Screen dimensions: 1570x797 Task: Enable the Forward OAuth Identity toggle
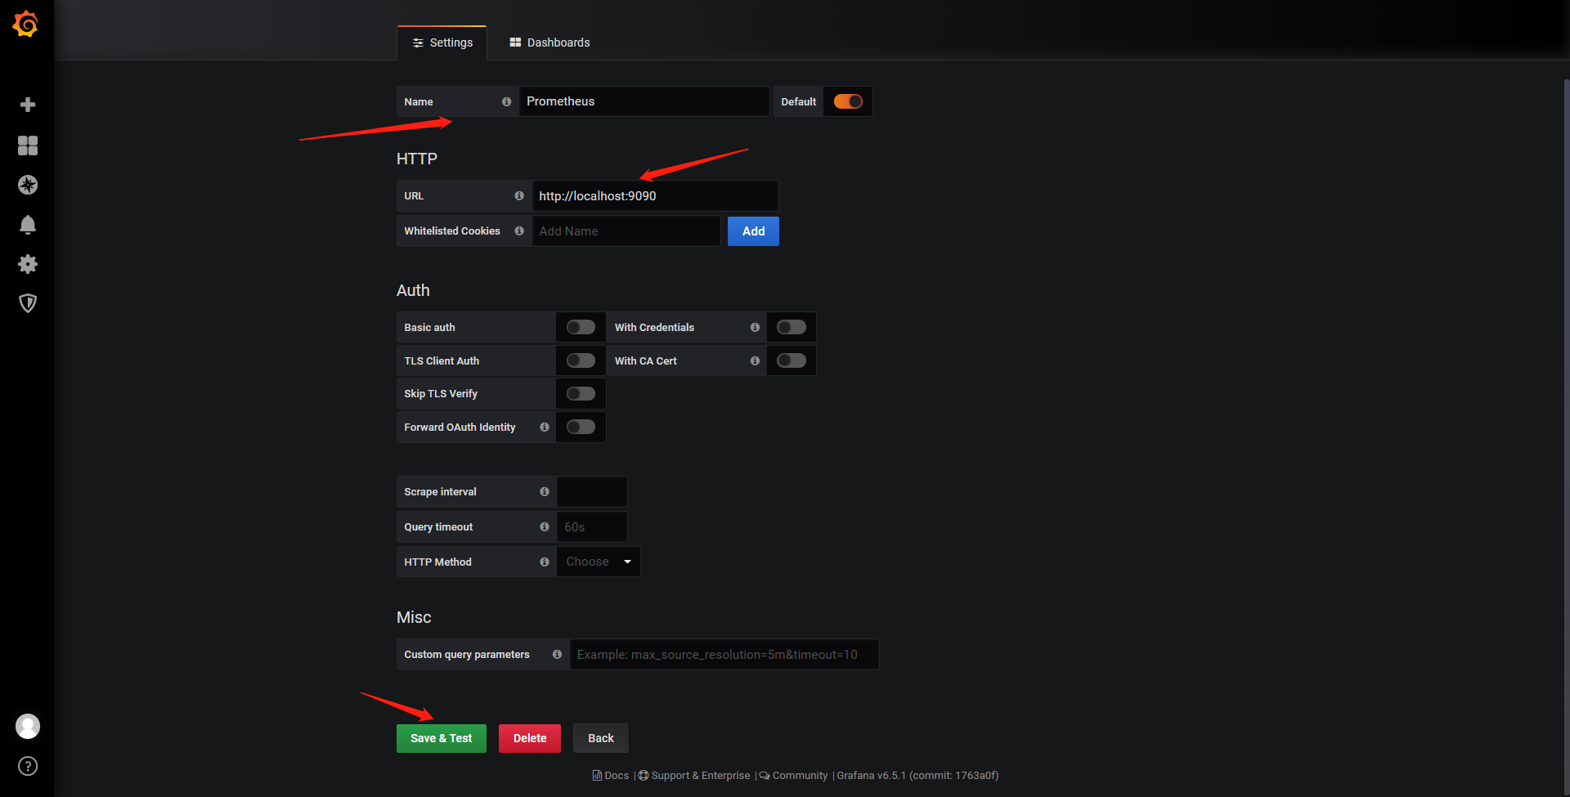point(581,427)
